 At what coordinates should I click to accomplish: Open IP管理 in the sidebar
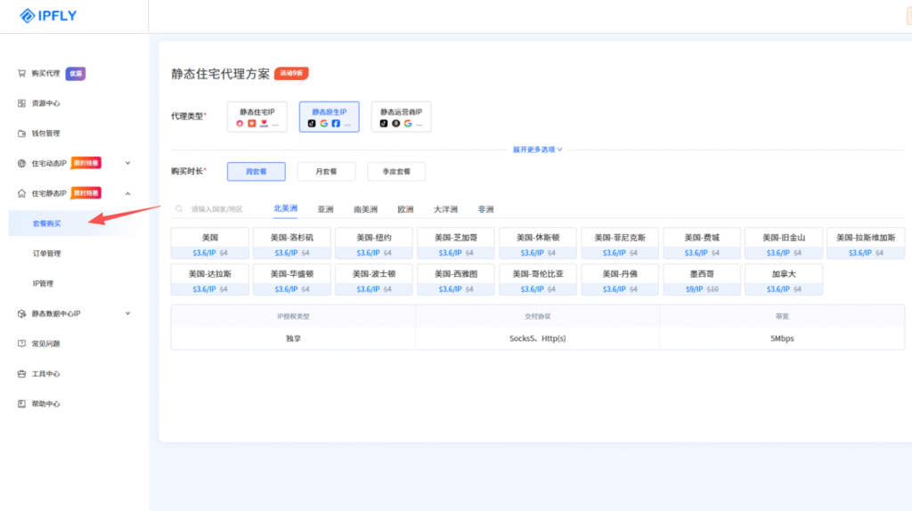point(43,284)
